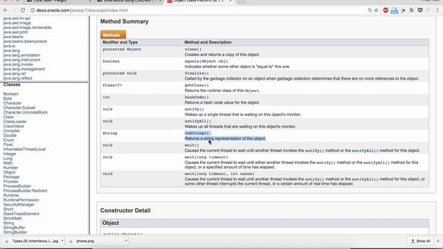
Task: Open wait(long timeout, int nanos) link
Action: coord(219,174)
